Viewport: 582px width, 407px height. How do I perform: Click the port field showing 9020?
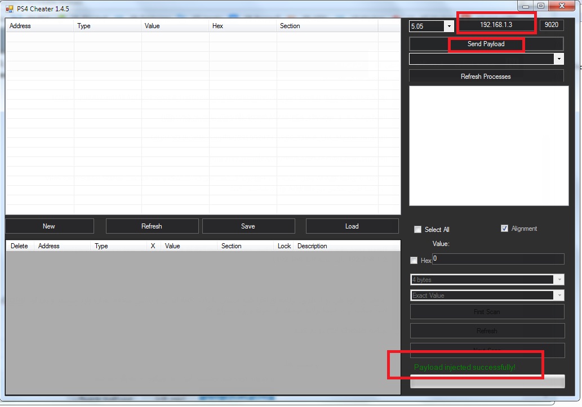[551, 25]
